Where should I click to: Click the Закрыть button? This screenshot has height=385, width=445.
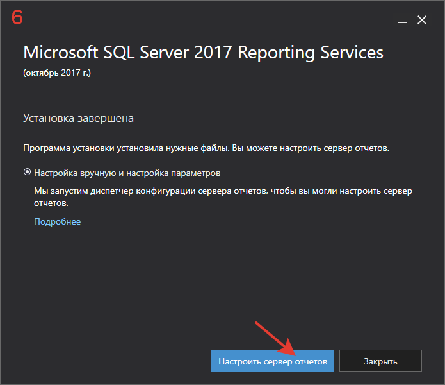(x=380, y=361)
